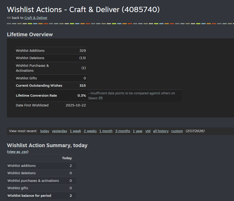Screen dimensions: 234x201
Task: Show 1 year of wishlist history
Action: (138, 131)
